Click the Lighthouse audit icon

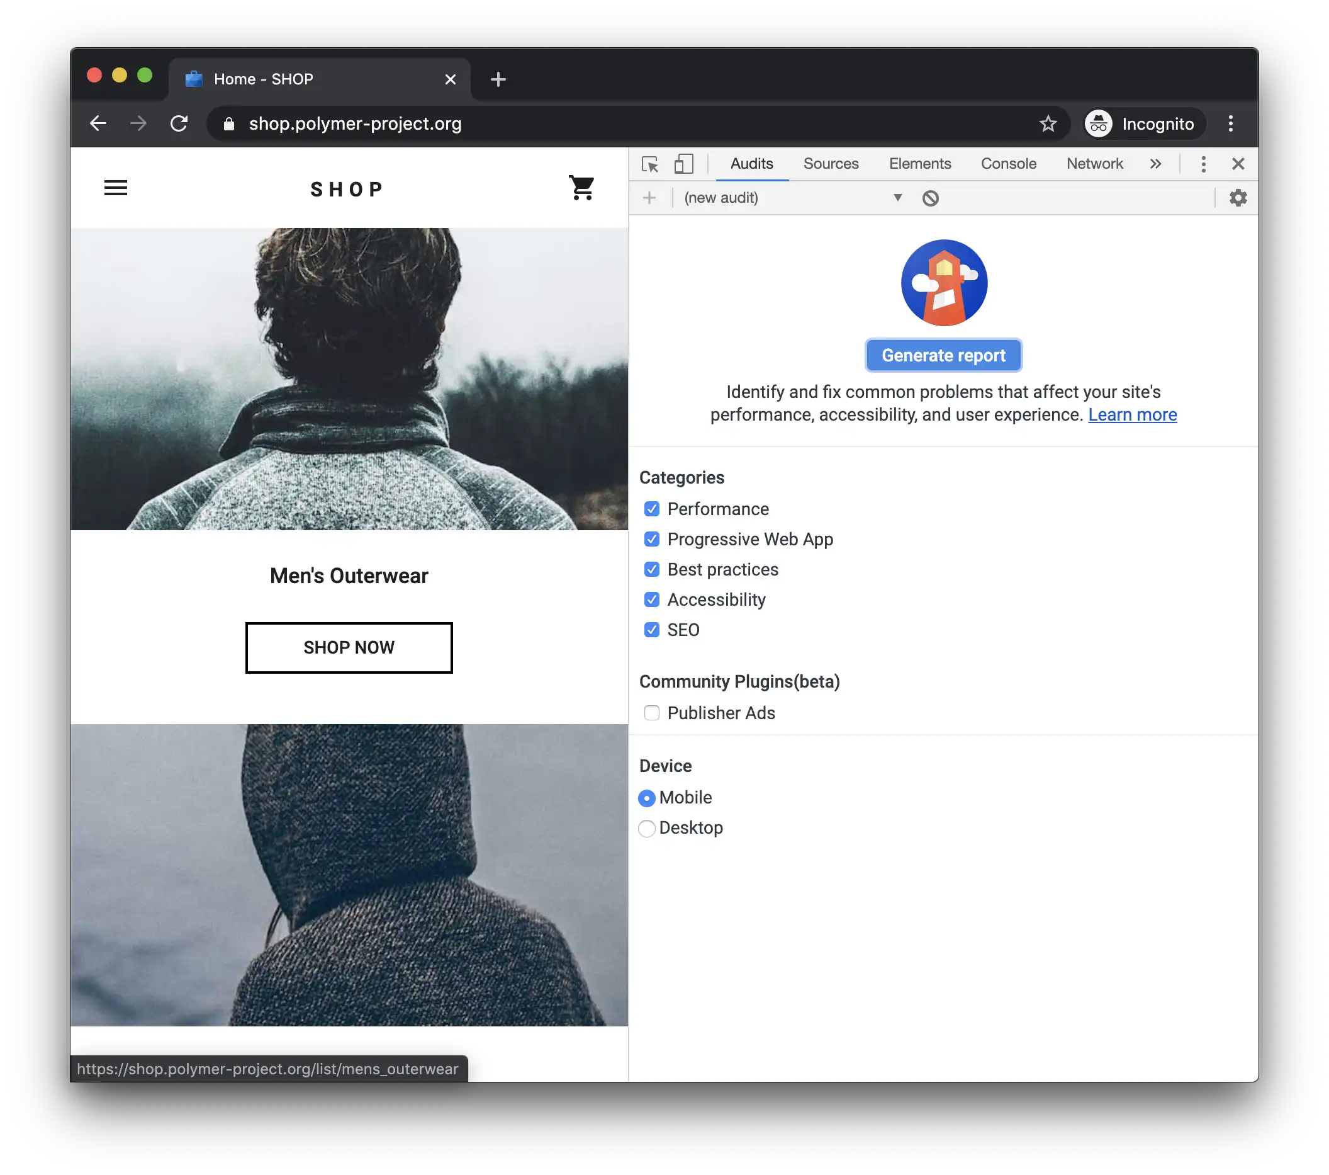coord(944,282)
